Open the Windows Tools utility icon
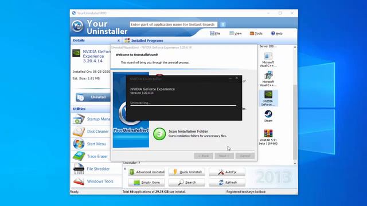The image size is (367, 206). (x=79, y=181)
